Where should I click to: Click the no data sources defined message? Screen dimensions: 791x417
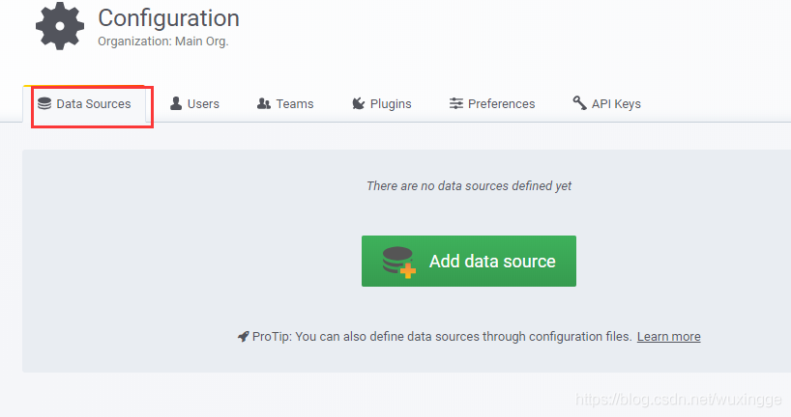coord(469,185)
